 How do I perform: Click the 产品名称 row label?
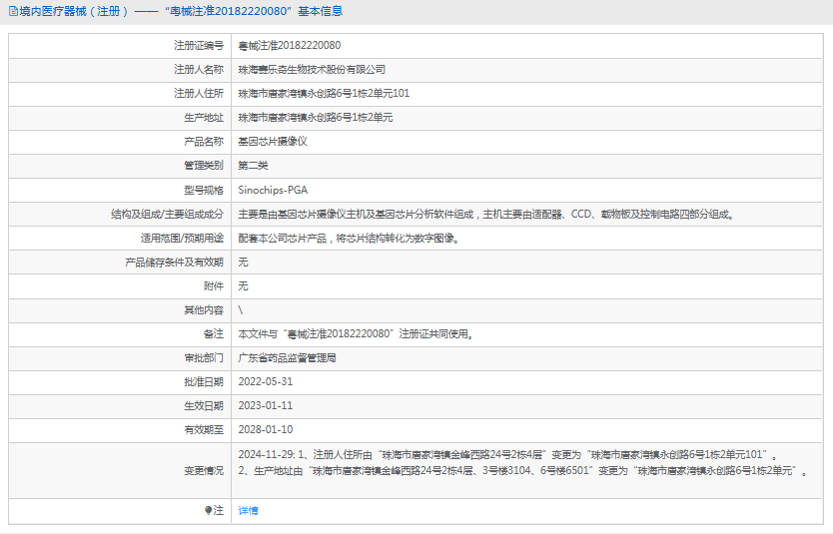click(204, 141)
